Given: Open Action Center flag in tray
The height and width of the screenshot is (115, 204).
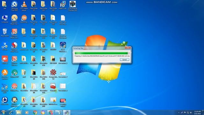Looking at the screenshot, I should (x=185, y=112).
